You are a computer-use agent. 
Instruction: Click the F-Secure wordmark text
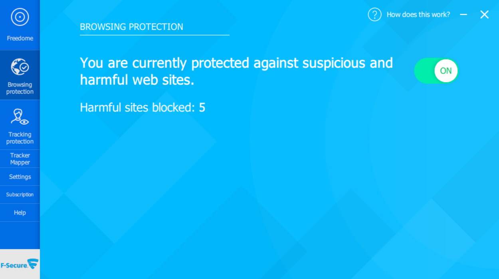click(x=14, y=265)
